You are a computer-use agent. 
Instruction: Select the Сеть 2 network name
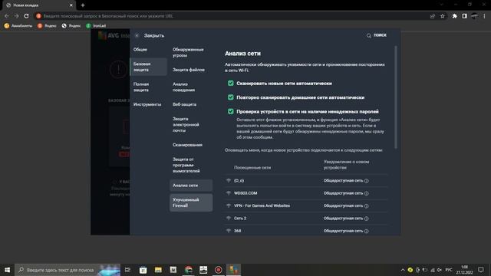[240, 218]
